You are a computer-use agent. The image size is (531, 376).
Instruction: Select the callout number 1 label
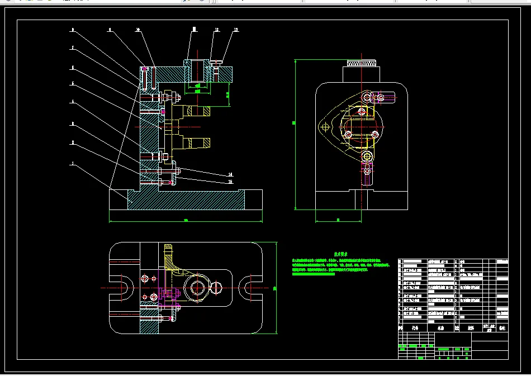click(x=73, y=164)
